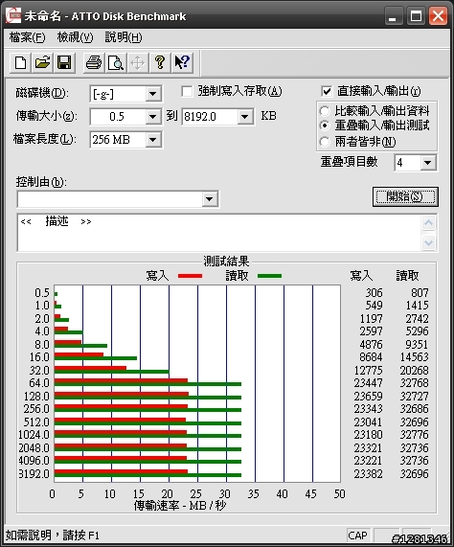Click the 寫入 column header above values
The image size is (454, 547).
pos(362,276)
